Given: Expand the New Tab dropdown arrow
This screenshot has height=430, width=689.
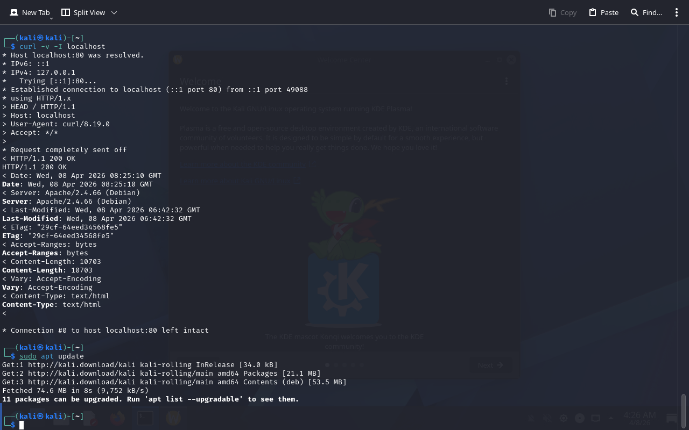Looking at the screenshot, I should tap(51, 18).
